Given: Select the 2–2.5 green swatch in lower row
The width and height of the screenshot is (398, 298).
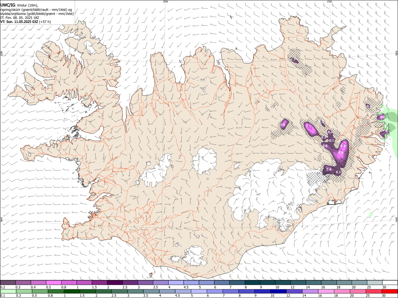Looking at the screenshot, I should tap(104, 291).
